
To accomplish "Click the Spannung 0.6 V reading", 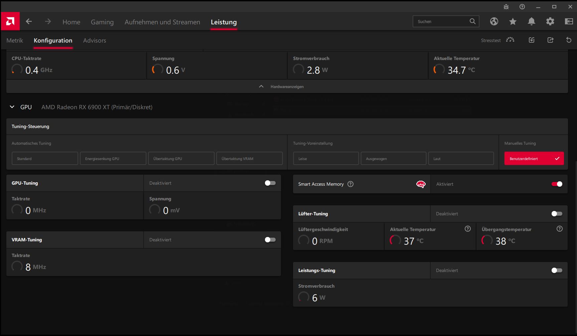I will coord(175,70).
